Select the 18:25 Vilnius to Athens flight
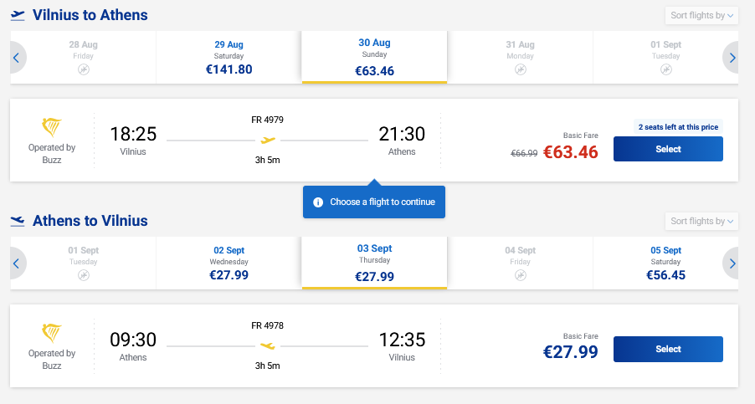Viewport: 755px width, 404px height. point(668,149)
